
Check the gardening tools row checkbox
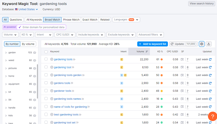click(x=46, y=59)
